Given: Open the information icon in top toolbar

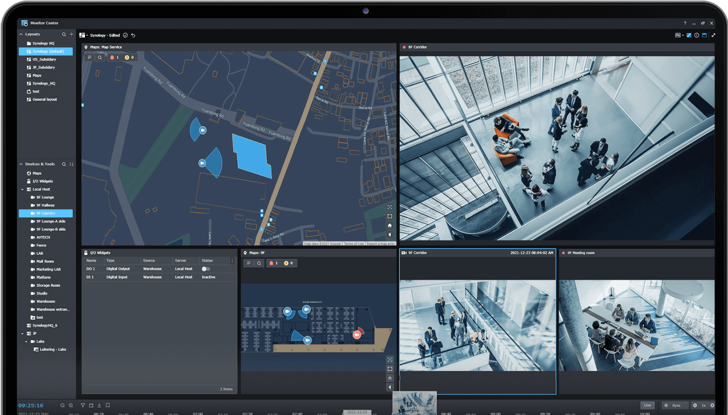Looking at the screenshot, I should click(696, 35).
